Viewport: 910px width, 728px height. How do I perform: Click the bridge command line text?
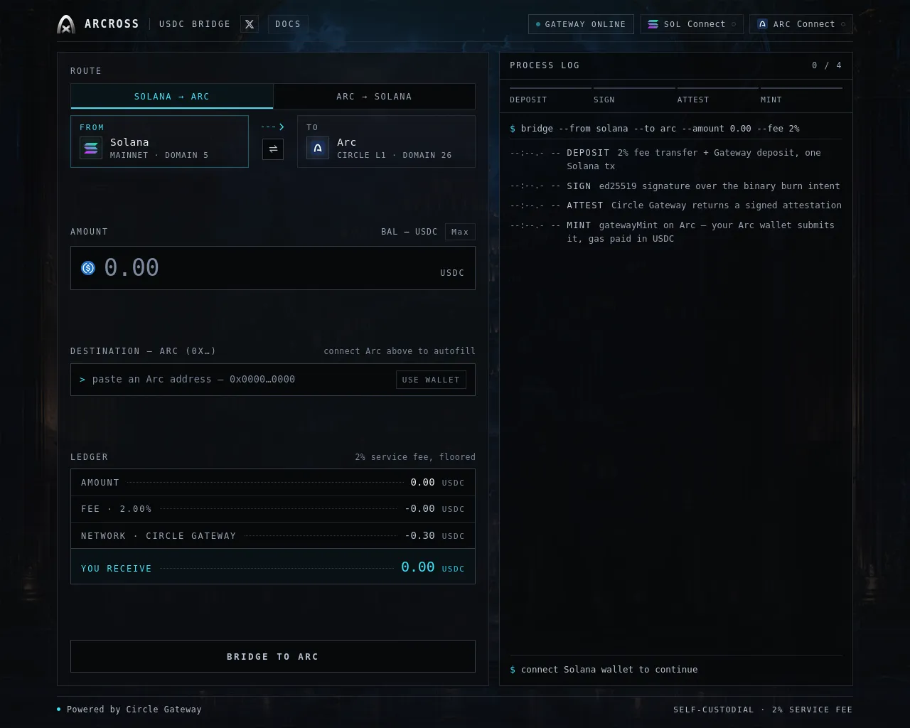(x=655, y=129)
